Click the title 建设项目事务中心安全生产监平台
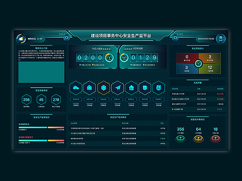This screenshot has width=242, height=181. tap(121, 36)
